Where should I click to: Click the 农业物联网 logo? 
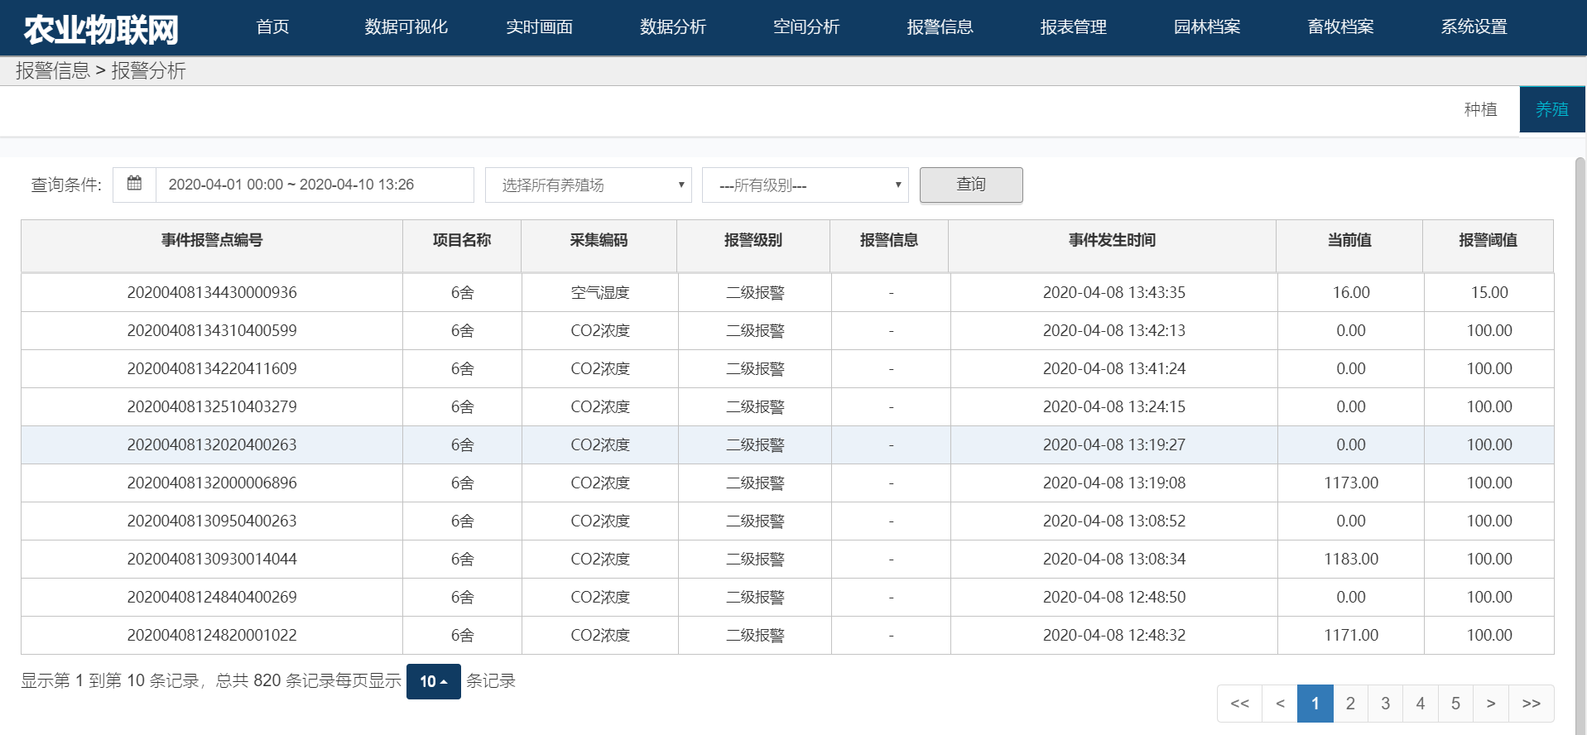coord(101,29)
